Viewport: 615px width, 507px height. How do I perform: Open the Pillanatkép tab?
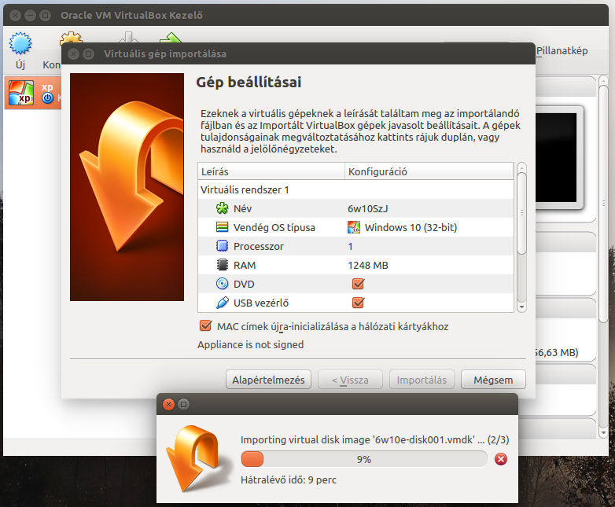coord(562,51)
